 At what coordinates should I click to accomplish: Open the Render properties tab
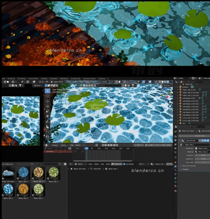[175, 137]
